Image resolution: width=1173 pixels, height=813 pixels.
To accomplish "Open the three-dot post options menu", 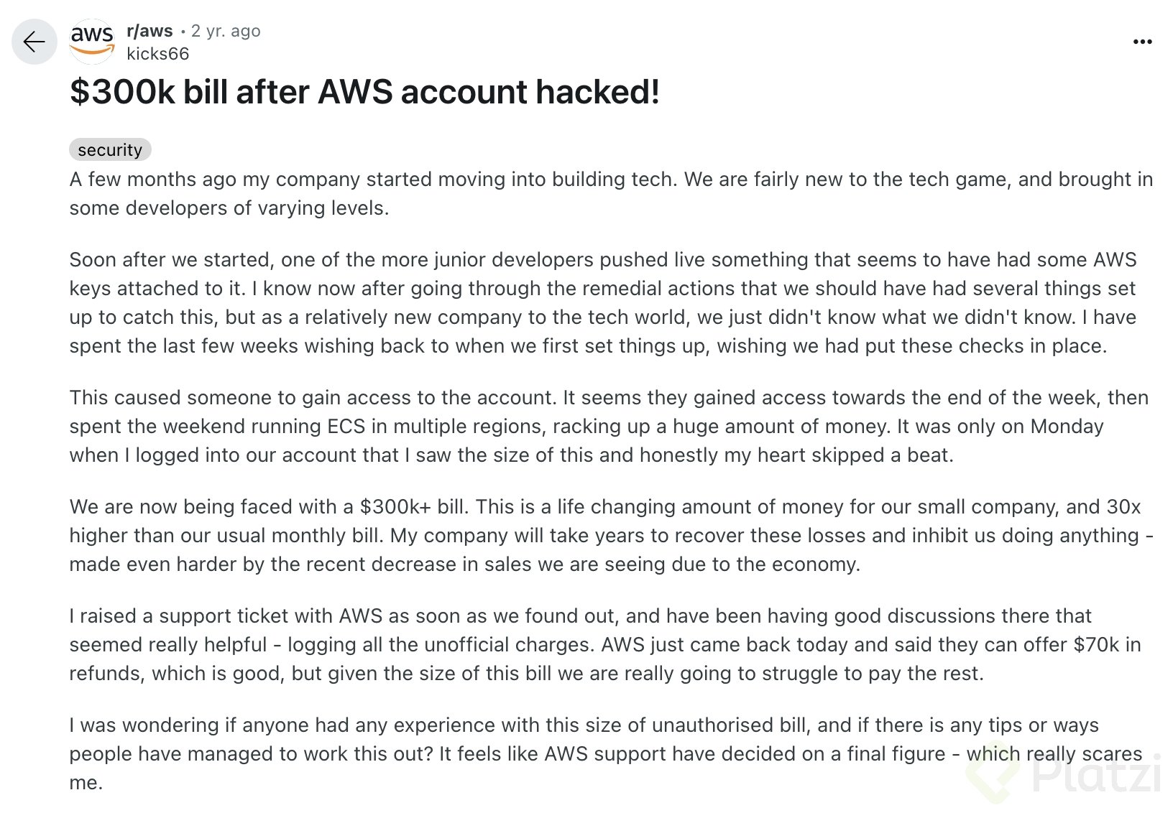I will click(x=1142, y=42).
